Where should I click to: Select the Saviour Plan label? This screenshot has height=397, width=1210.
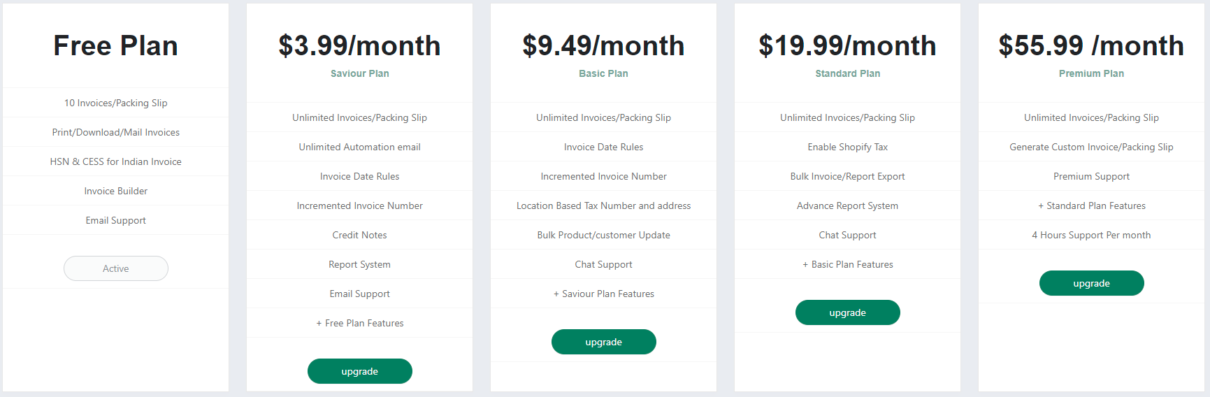coord(360,73)
